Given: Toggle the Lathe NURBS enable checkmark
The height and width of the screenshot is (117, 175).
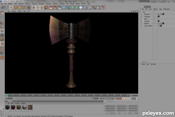Looking at the screenshot, I should click(x=156, y=26).
